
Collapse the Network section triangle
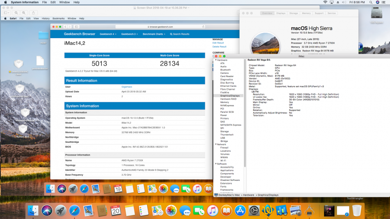tap(216, 144)
